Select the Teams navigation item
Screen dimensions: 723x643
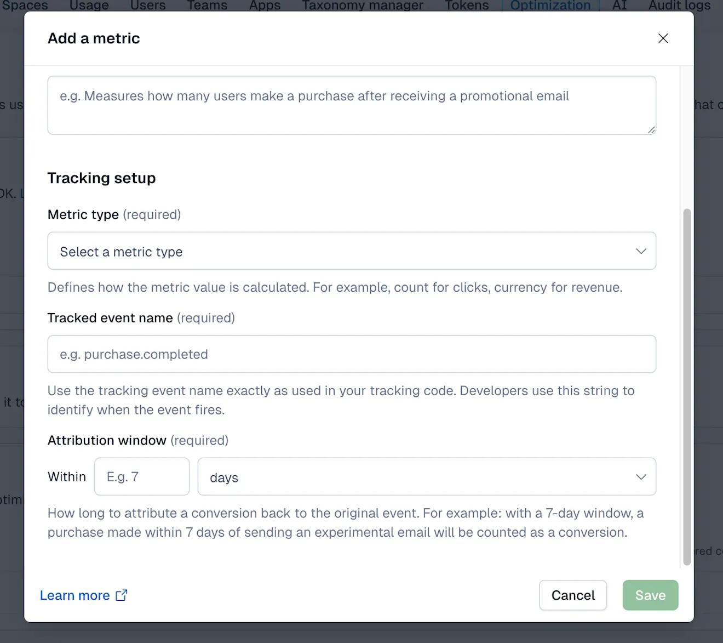tap(206, 6)
